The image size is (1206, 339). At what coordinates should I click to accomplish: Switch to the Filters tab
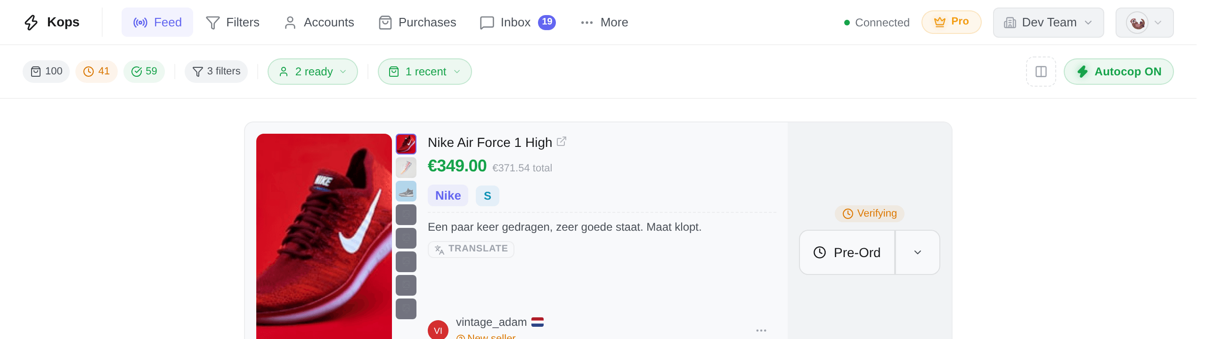pyautogui.click(x=233, y=22)
